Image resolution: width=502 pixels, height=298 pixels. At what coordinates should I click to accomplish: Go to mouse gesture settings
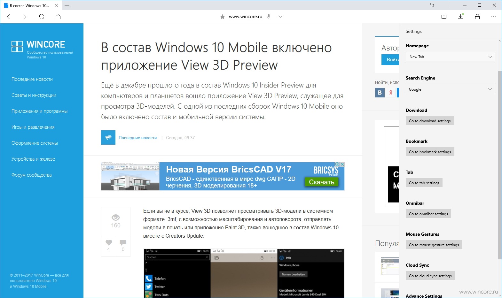tap(434, 245)
